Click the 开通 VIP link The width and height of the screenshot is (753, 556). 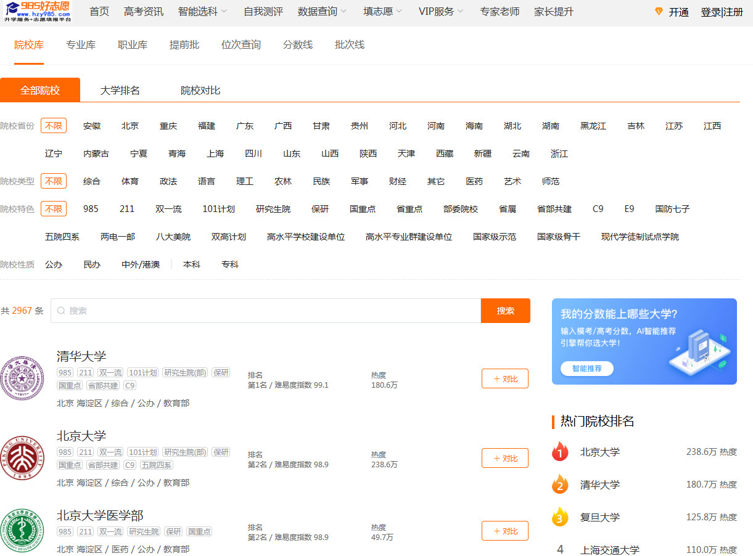[678, 12]
